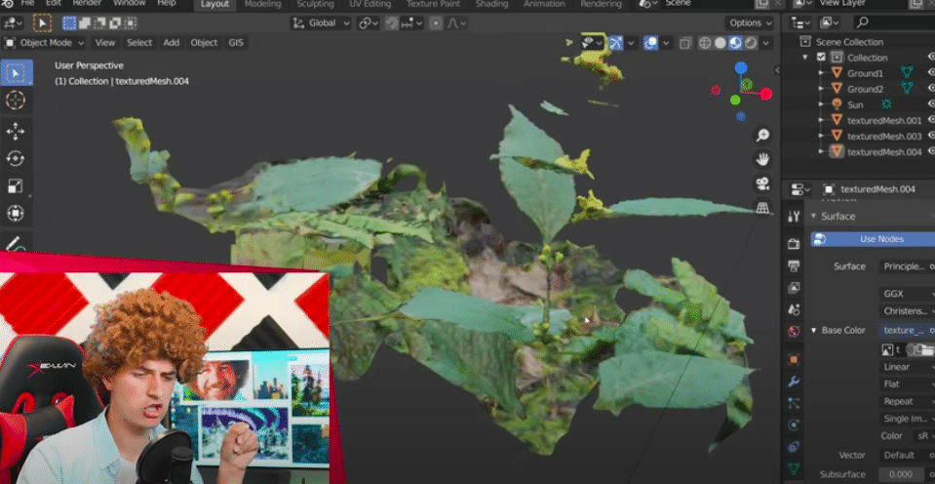Screen dimensions: 935x484
Task: Click the outliner search field
Action: (x=894, y=23)
